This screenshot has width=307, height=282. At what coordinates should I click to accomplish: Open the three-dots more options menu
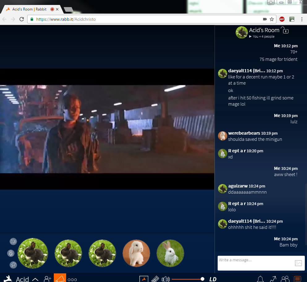pos(72,279)
